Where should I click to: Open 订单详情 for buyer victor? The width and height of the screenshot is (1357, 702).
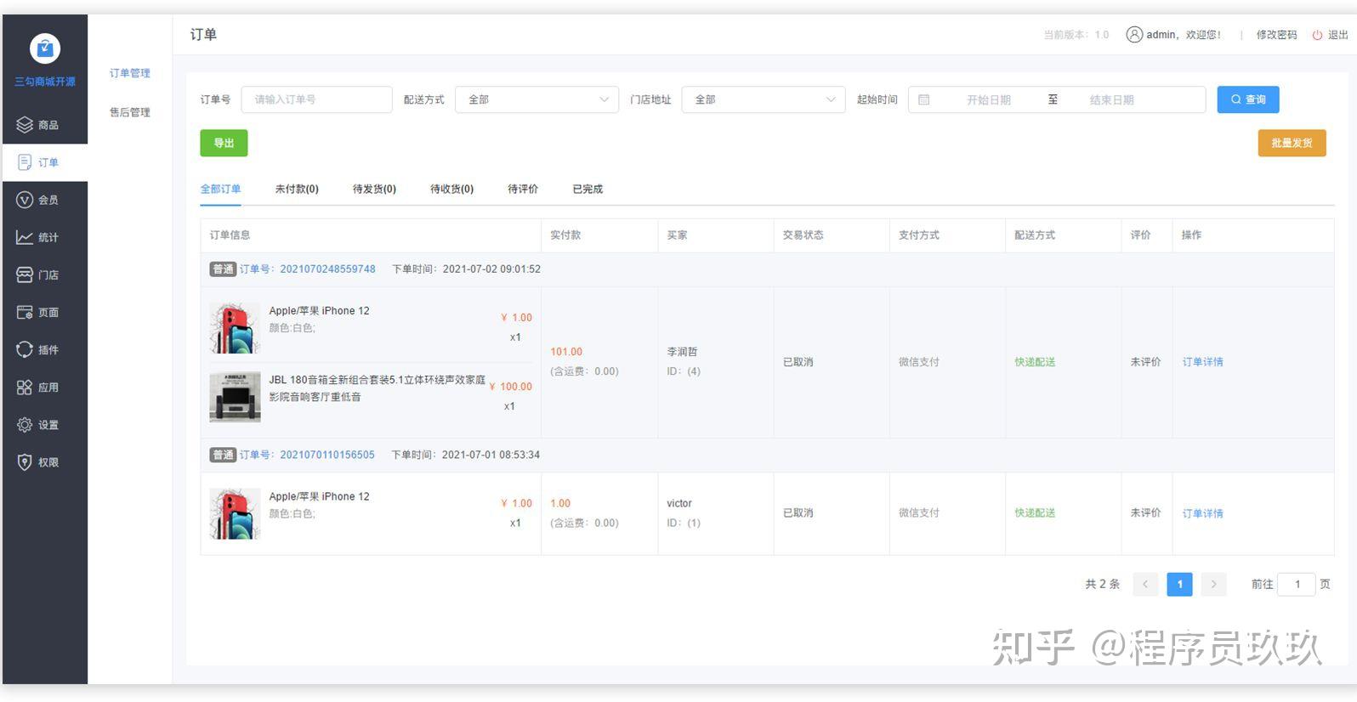[x=1202, y=513]
